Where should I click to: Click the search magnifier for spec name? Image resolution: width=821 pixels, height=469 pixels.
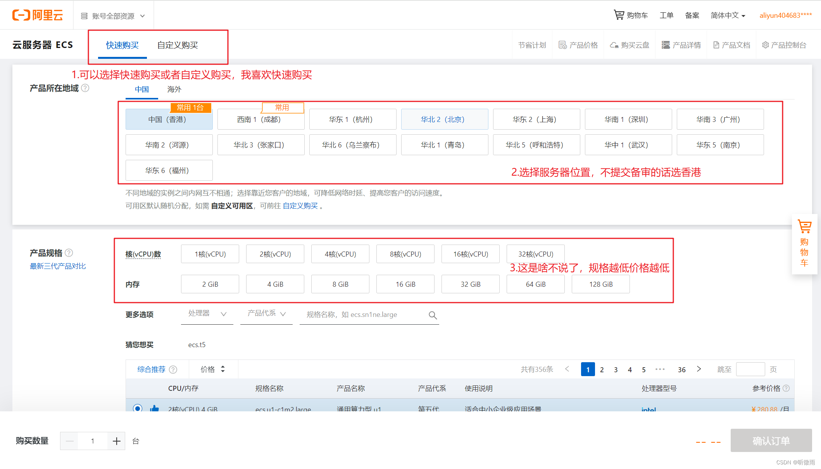[x=433, y=315]
